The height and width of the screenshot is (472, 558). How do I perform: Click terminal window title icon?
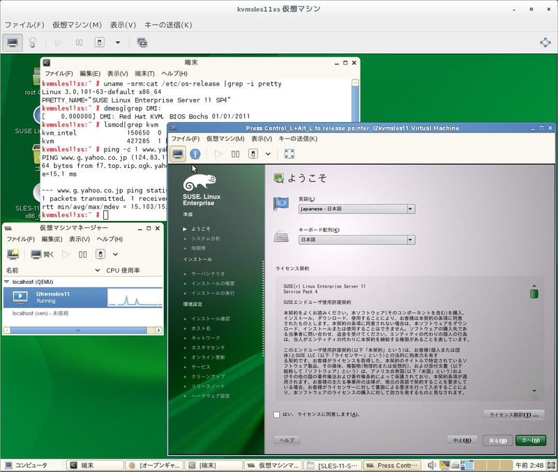pos(47,63)
